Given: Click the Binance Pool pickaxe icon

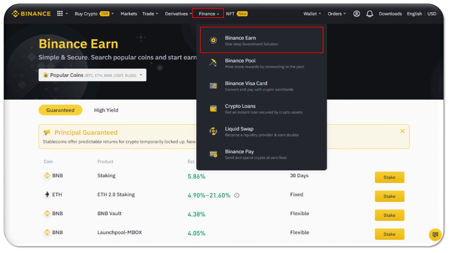Looking at the screenshot, I should coord(213,63).
